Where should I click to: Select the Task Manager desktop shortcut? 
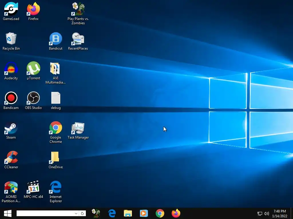(x=78, y=130)
